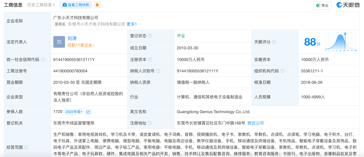Click help icon beside 注册地址

pyautogui.click(x=150, y=123)
